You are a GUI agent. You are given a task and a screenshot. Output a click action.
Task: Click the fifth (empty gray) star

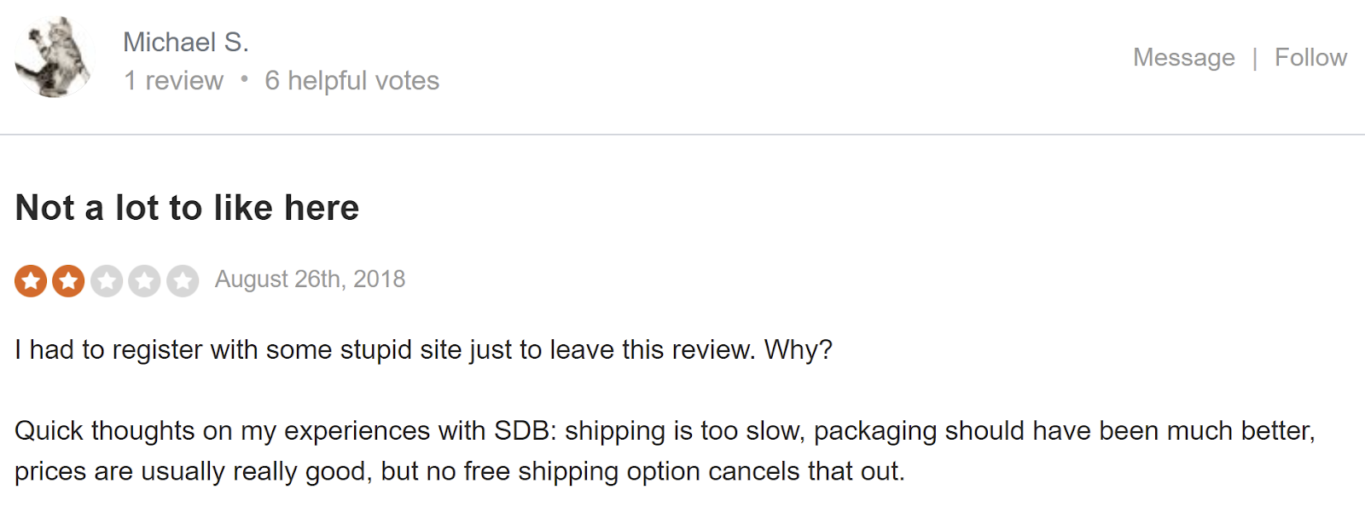pyautogui.click(x=183, y=280)
